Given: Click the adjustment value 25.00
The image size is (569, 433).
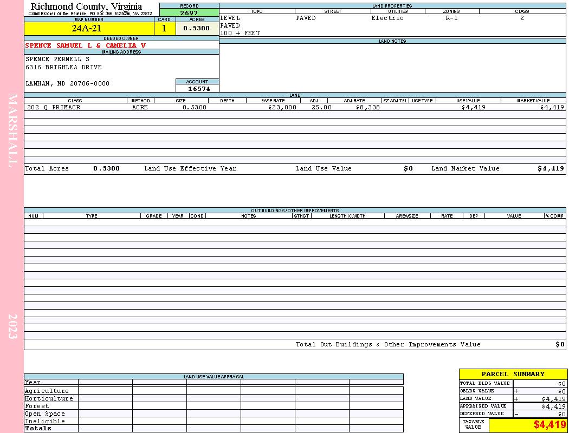Looking at the screenshot, I should (321, 107).
